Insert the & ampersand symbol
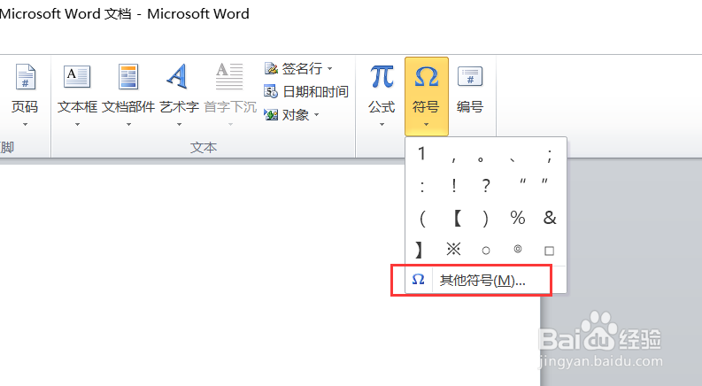Image resolution: width=702 pixels, height=386 pixels. 550,218
